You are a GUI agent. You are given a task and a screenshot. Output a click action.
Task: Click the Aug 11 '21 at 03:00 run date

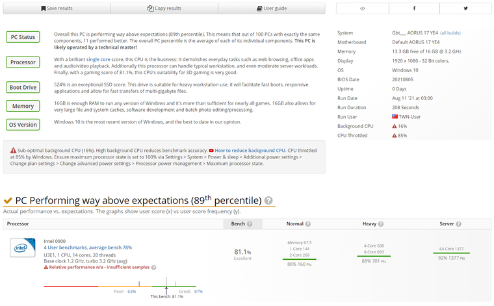coord(412,98)
